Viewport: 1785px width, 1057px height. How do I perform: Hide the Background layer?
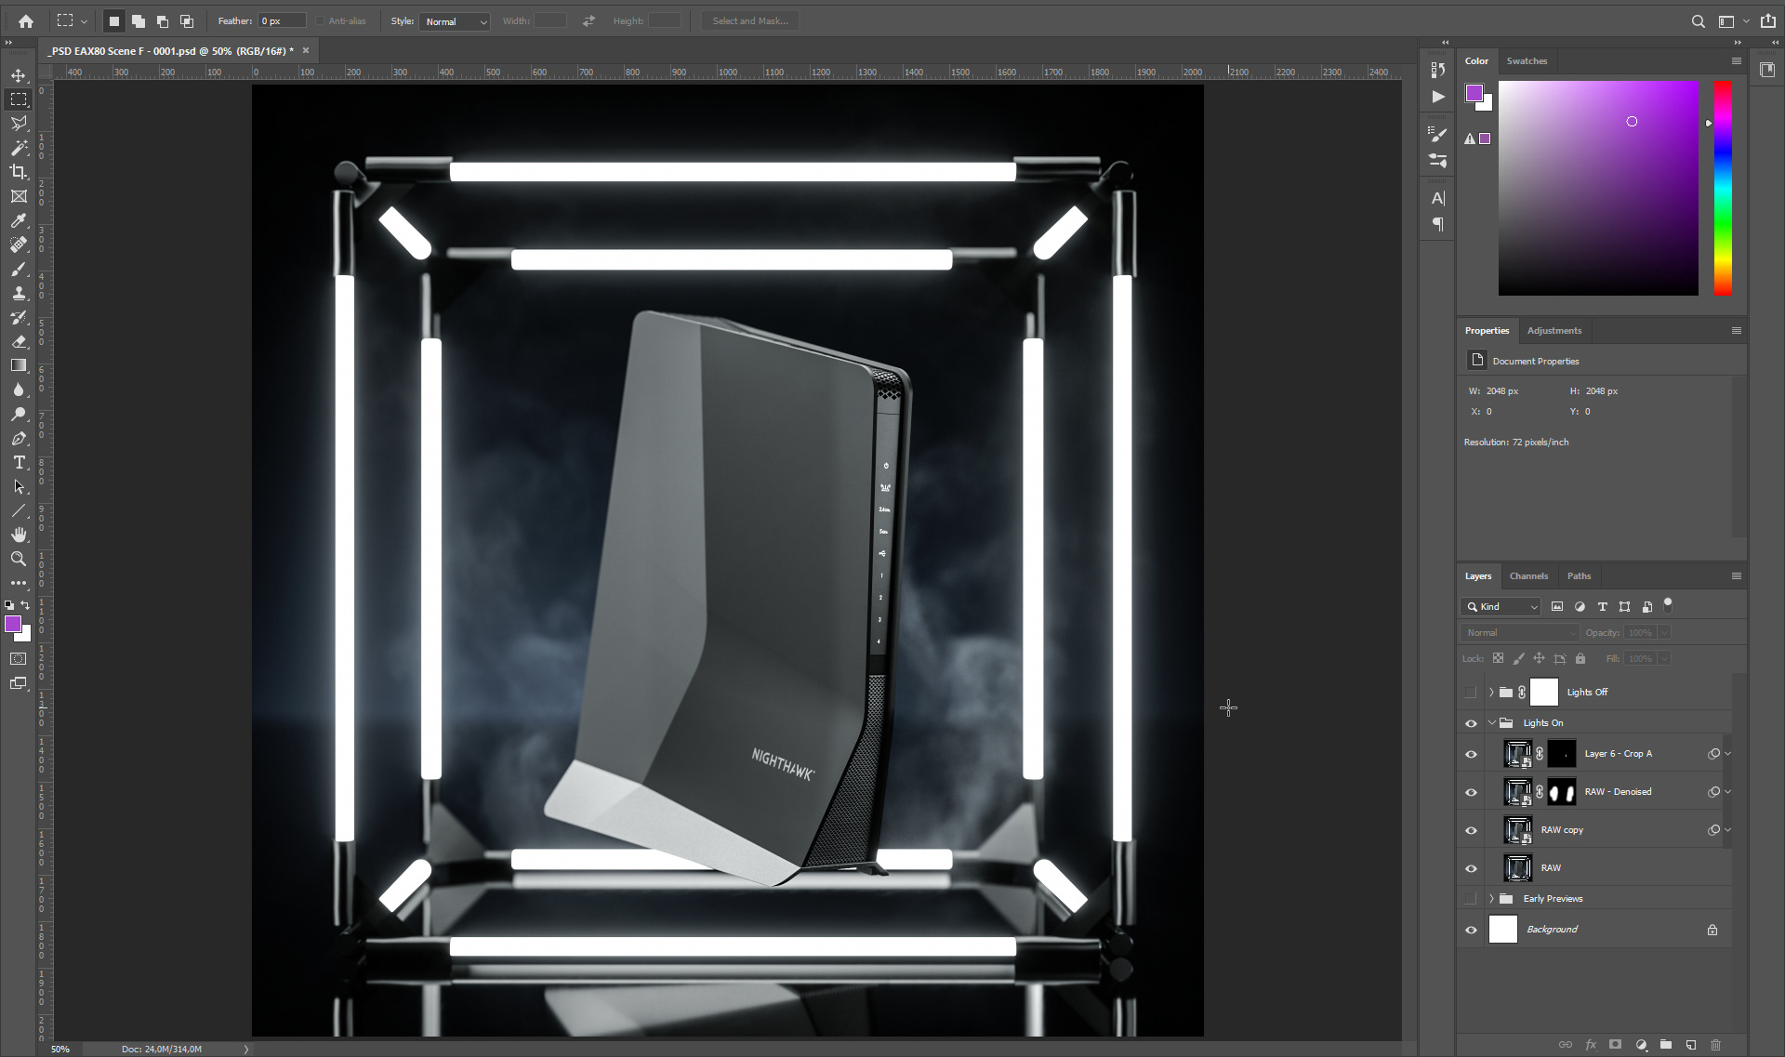tap(1471, 930)
